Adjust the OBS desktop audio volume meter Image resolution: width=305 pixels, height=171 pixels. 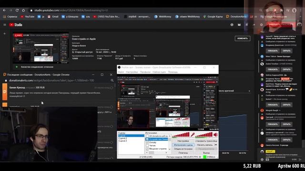[x=204, y=135]
